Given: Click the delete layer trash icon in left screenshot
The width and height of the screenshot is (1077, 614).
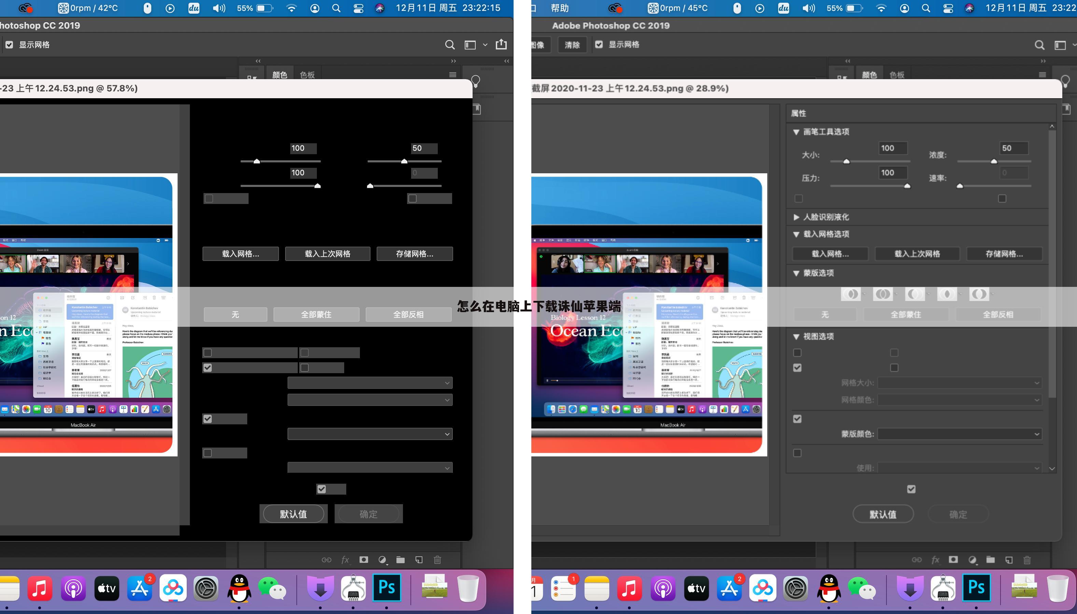Looking at the screenshot, I should [x=437, y=560].
